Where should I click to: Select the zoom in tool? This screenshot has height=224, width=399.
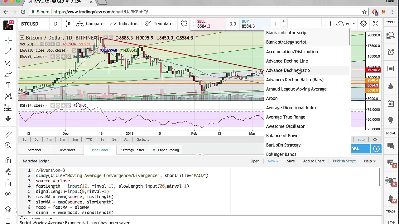8,145
